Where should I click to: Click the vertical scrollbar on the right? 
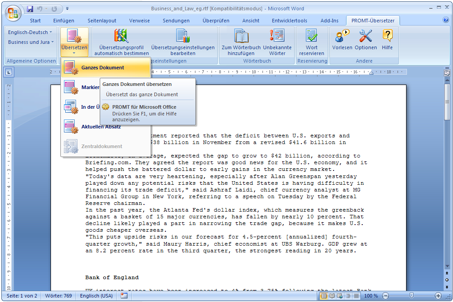coord(447,179)
